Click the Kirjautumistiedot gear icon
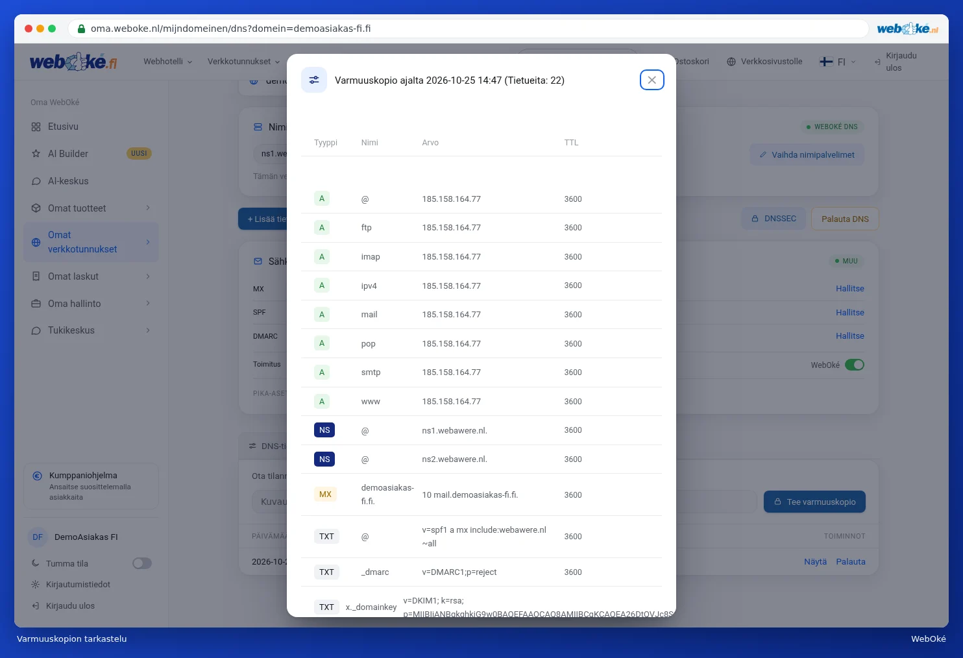The height and width of the screenshot is (658, 963). (36, 585)
